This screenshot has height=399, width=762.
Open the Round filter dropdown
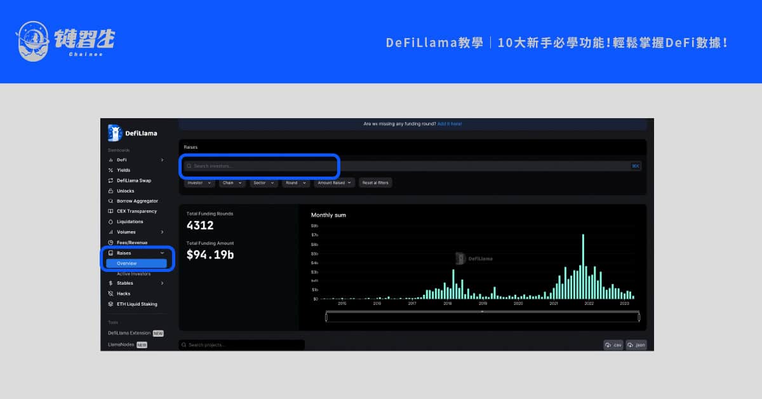(296, 182)
